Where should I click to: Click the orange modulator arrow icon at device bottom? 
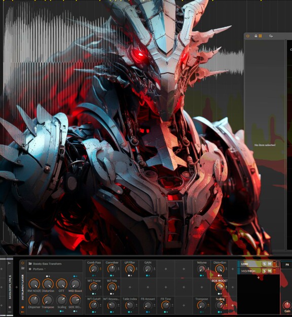(x=23, y=312)
